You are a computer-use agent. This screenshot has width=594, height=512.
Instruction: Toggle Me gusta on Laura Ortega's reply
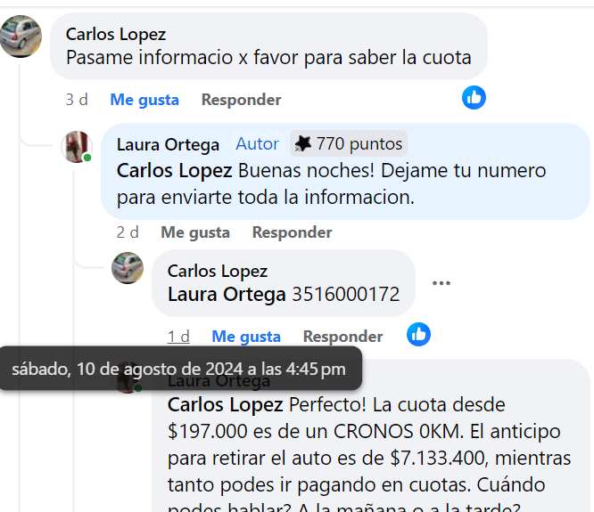(x=195, y=232)
